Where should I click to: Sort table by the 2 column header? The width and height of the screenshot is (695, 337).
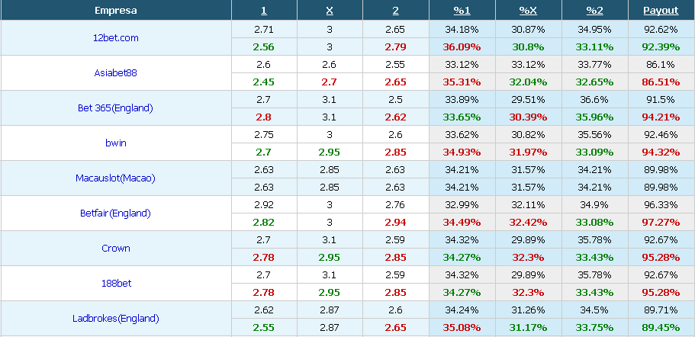395,11
